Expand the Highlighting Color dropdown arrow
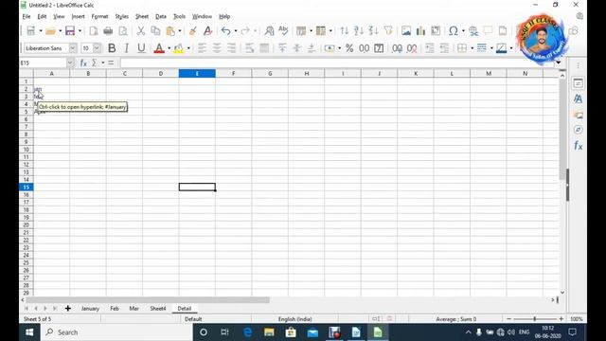The image size is (606, 341). [188, 48]
